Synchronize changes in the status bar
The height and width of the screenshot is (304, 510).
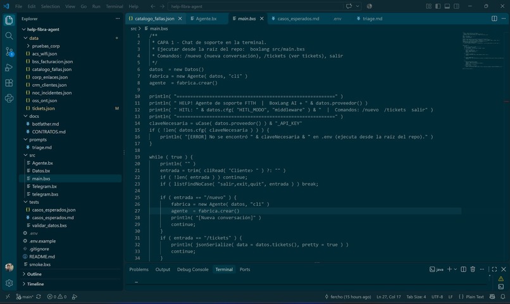[39, 296]
